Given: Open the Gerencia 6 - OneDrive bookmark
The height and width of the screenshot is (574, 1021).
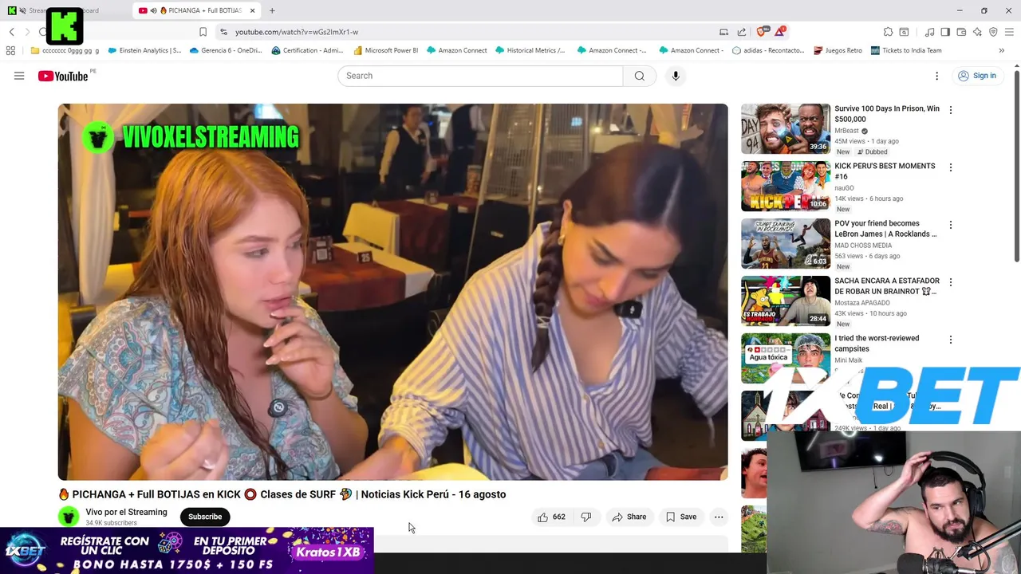Looking at the screenshot, I should (x=225, y=50).
